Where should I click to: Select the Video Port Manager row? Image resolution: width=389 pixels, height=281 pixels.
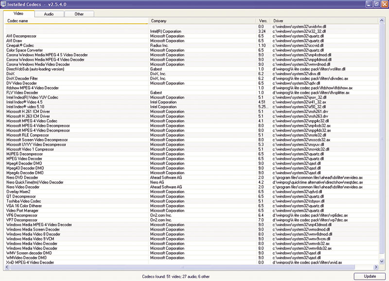pyautogui.click(x=192, y=210)
